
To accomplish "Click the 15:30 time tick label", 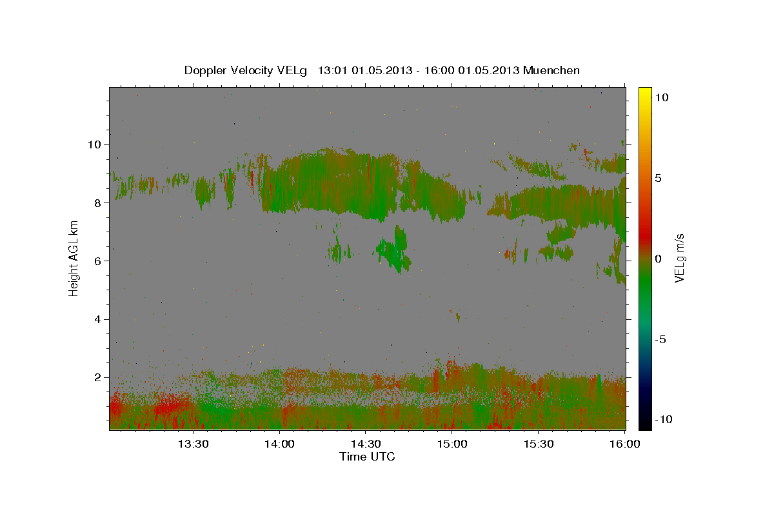I will (x=539, y=444).
